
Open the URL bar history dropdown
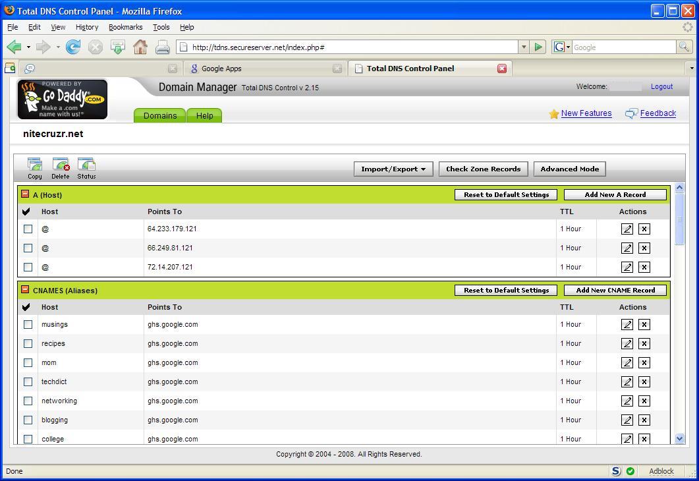tap(524, 47)
